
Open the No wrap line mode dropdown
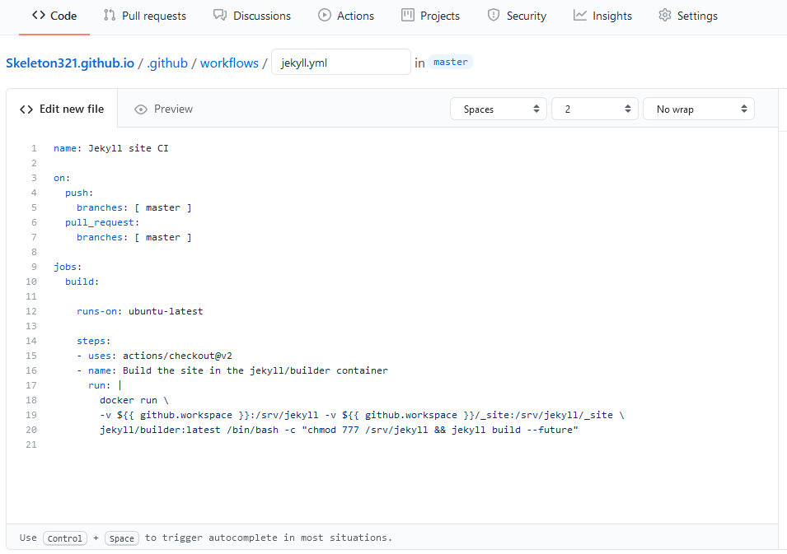[x=698, y=109]
